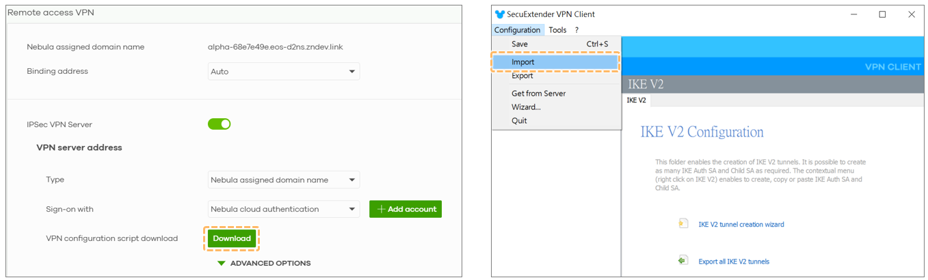
Task: Open the VPN server address Type dropdown
Action: click(x=284, y=180)
